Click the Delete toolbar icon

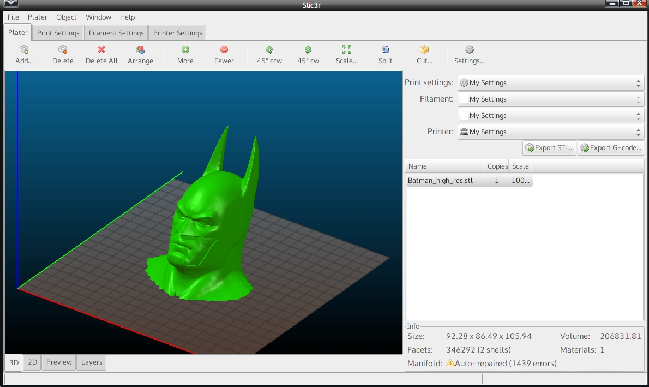(63, 50)
